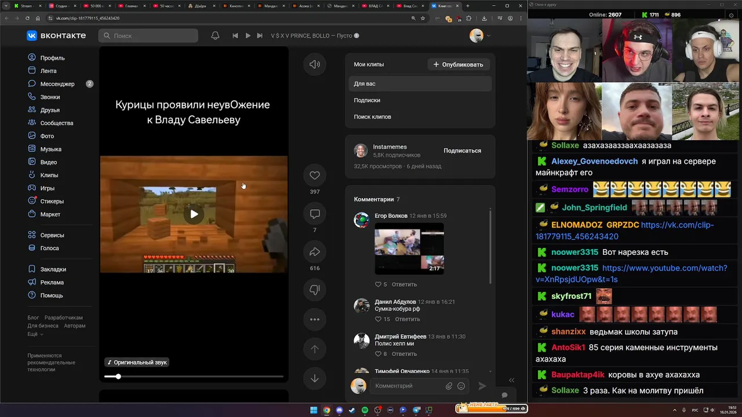Reply to Егор Волков's comment

pyautogui.click(x=404, y=284)
